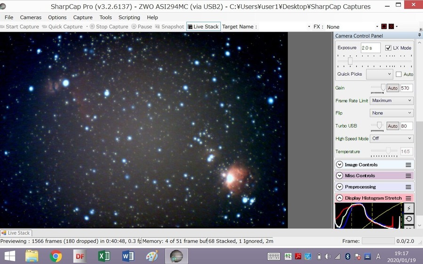Take a Snapshot from the toolbar
The height and width of the screenshot is (264, 423).
tap(169, 27)
